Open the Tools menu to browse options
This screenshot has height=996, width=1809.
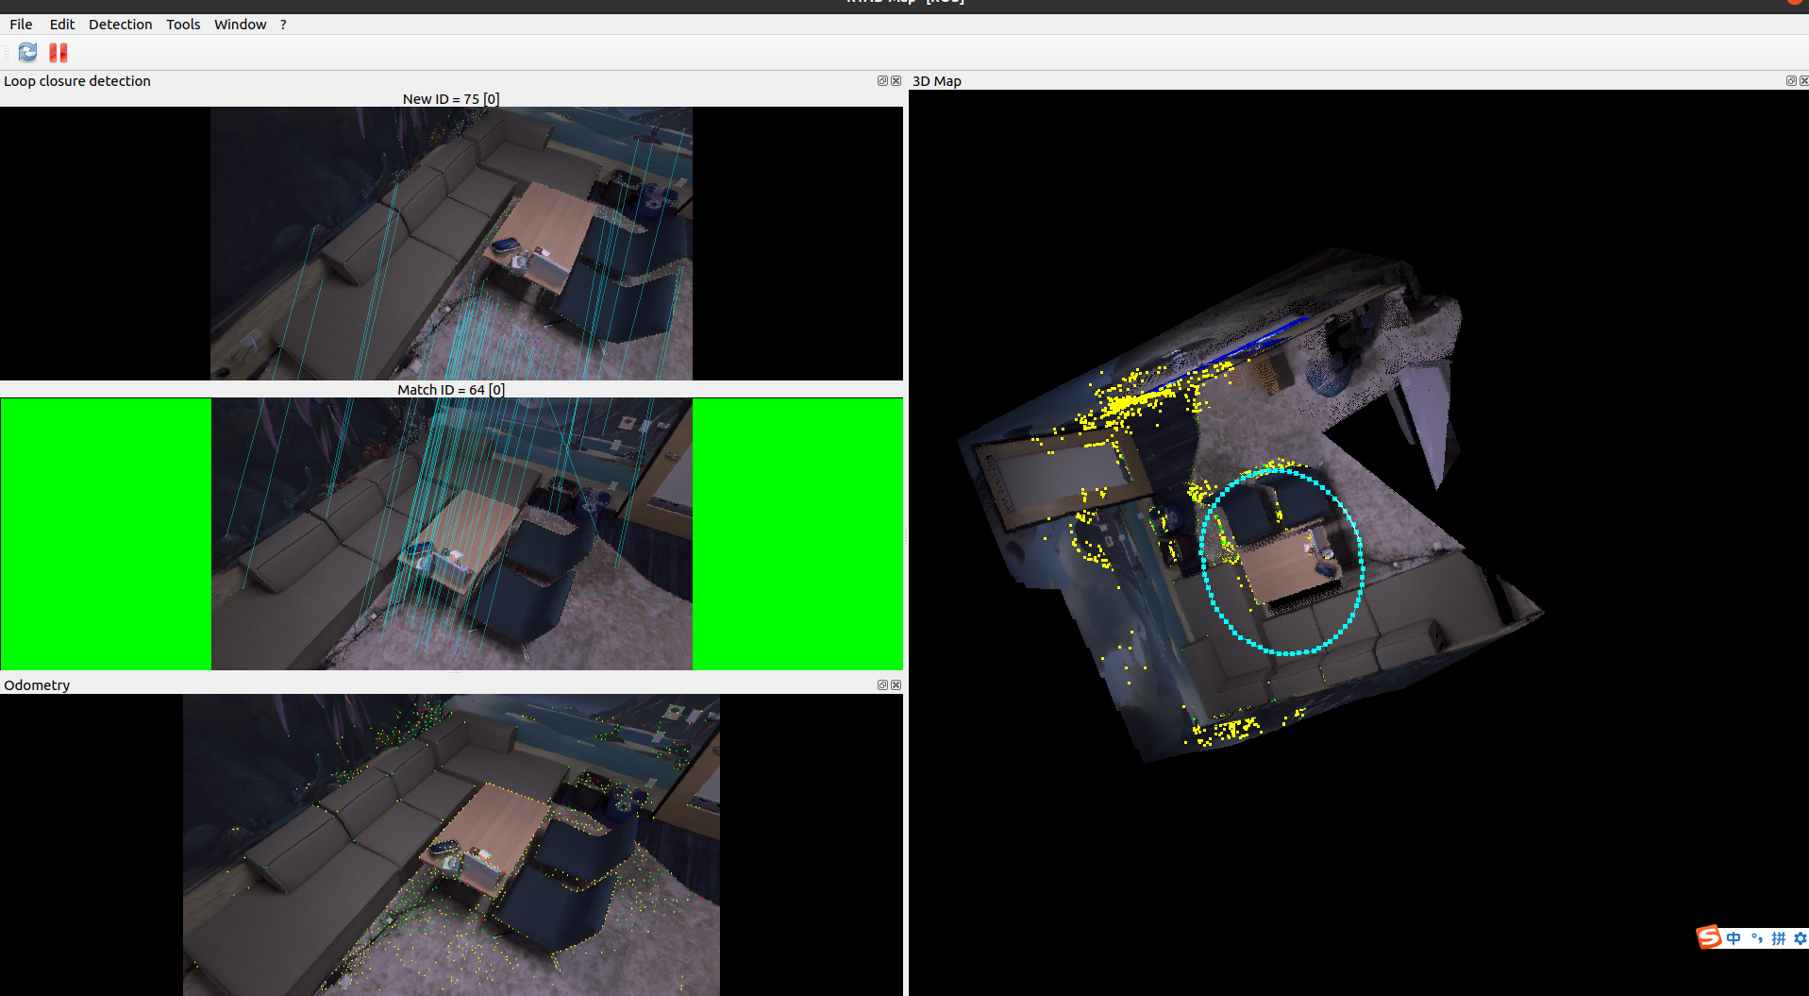point(183,24)
